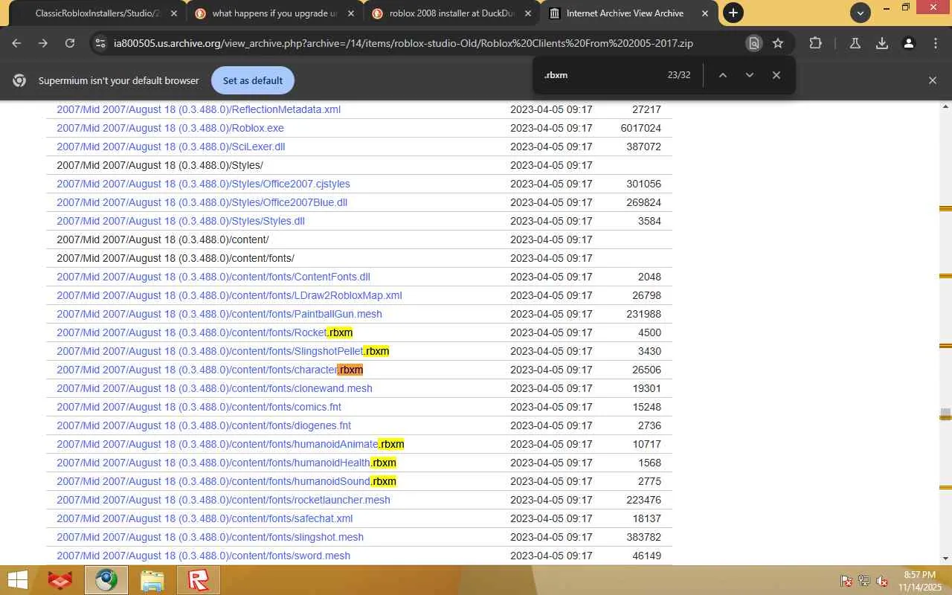Open the slingshot.mesh link
The image size is (952, 595).
(210, 537)
